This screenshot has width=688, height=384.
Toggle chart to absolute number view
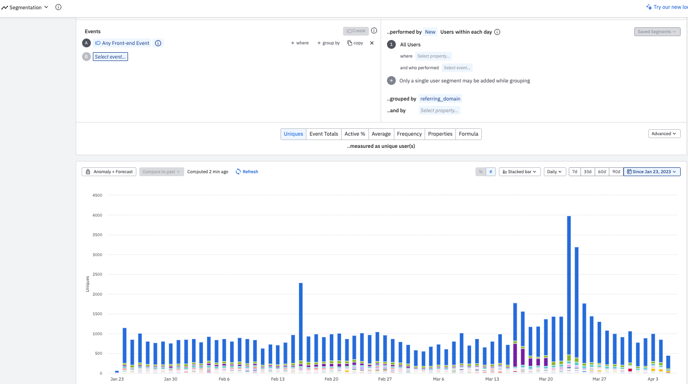tap(491, 172)
